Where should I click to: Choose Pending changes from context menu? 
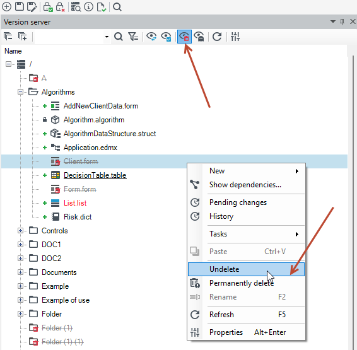(x=246, y=202)
